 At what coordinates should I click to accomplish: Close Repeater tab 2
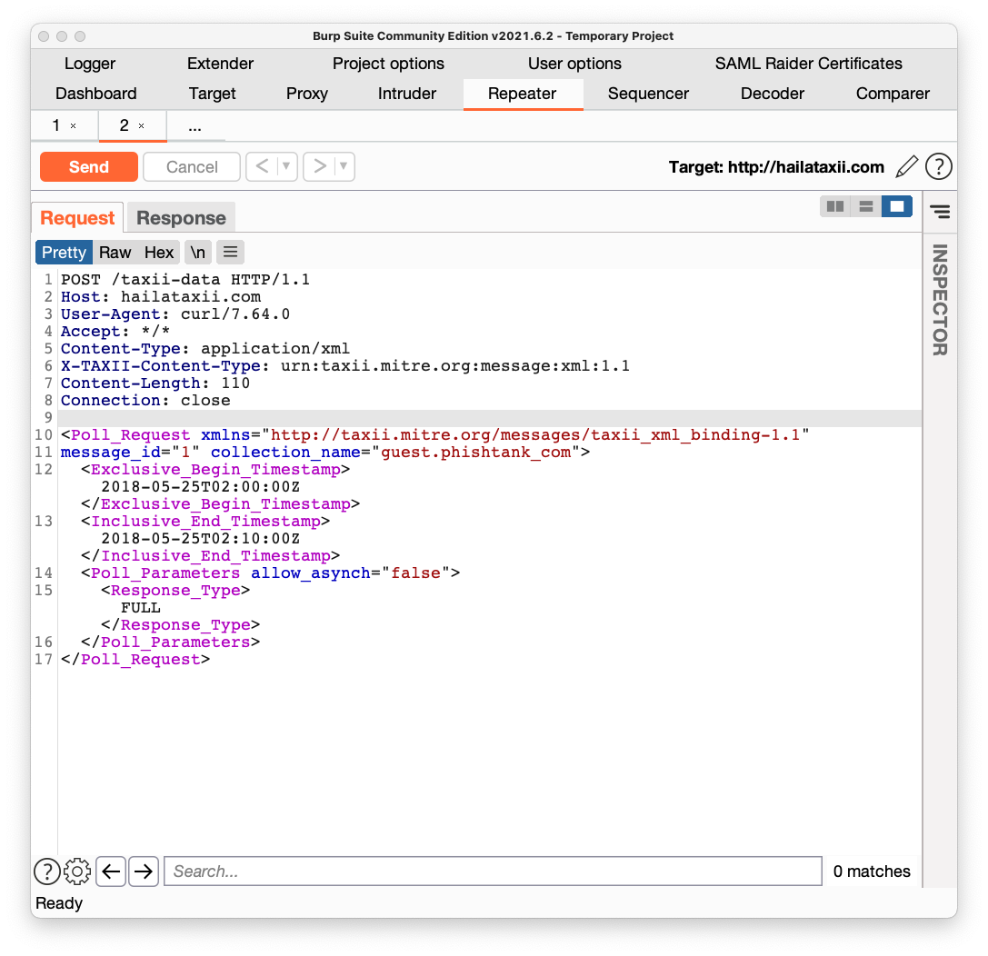click(x=141, y=126)
